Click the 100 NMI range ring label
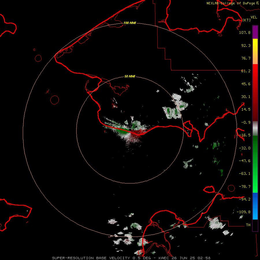This screenshot has height=260, width=260. pos(130,23)
